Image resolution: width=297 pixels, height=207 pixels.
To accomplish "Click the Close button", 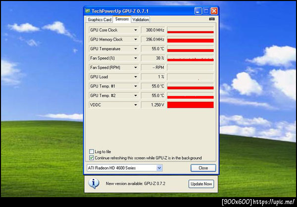I will 203,168.
